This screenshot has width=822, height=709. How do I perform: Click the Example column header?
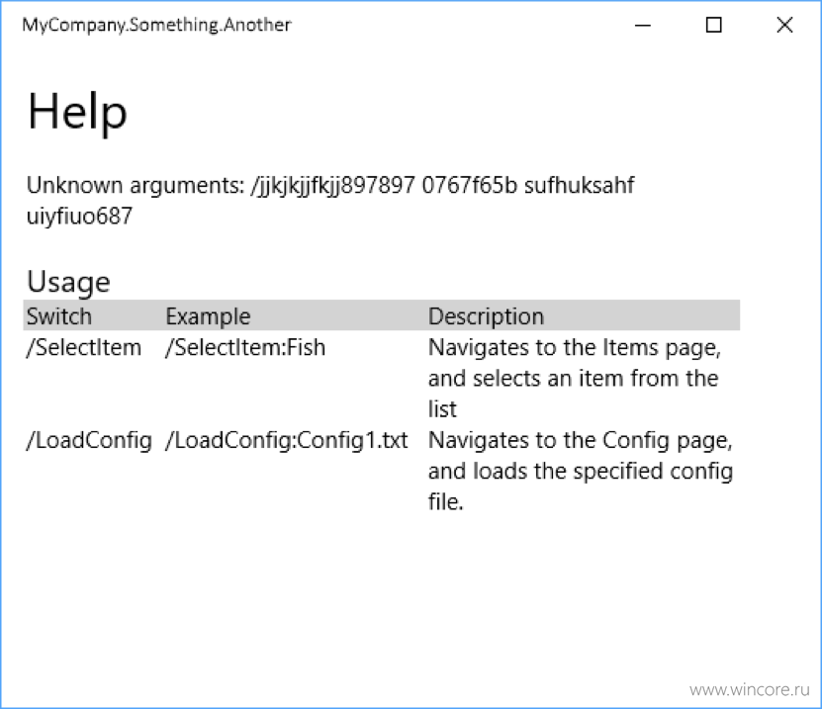tap(208, 316)
